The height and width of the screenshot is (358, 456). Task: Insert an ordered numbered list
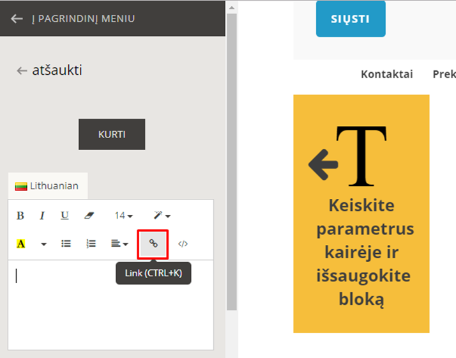91,244
